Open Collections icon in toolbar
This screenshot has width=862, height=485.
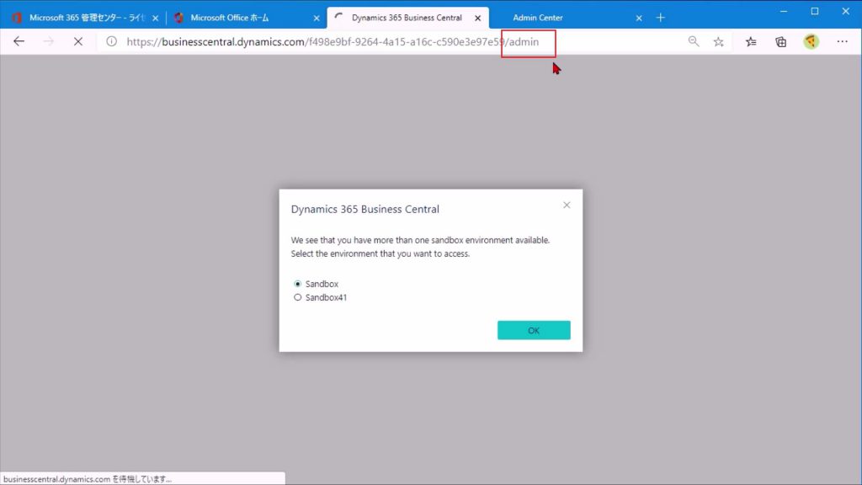tap(780, 41)
